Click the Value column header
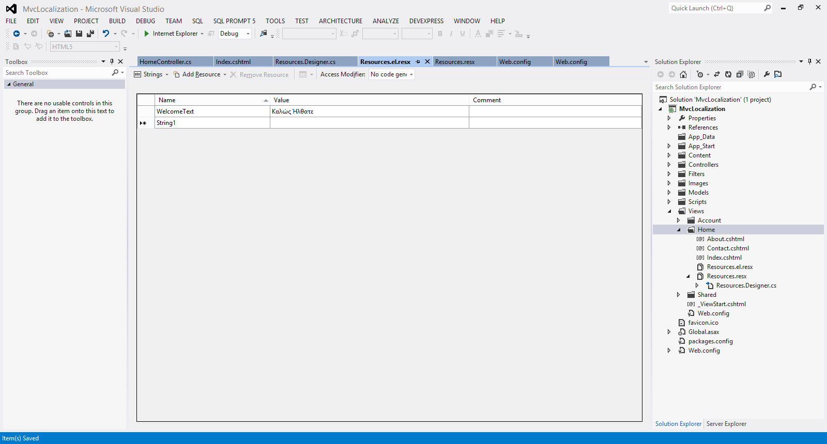 pyautogui.click(x=369, y=100)
